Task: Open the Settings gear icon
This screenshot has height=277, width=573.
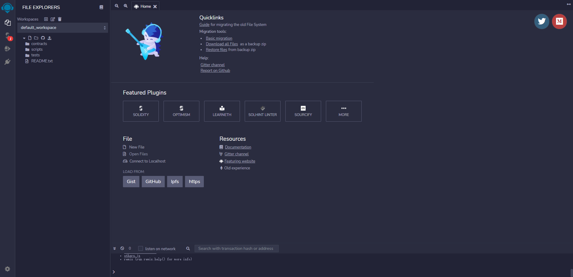Action: [x=7, y=269]
